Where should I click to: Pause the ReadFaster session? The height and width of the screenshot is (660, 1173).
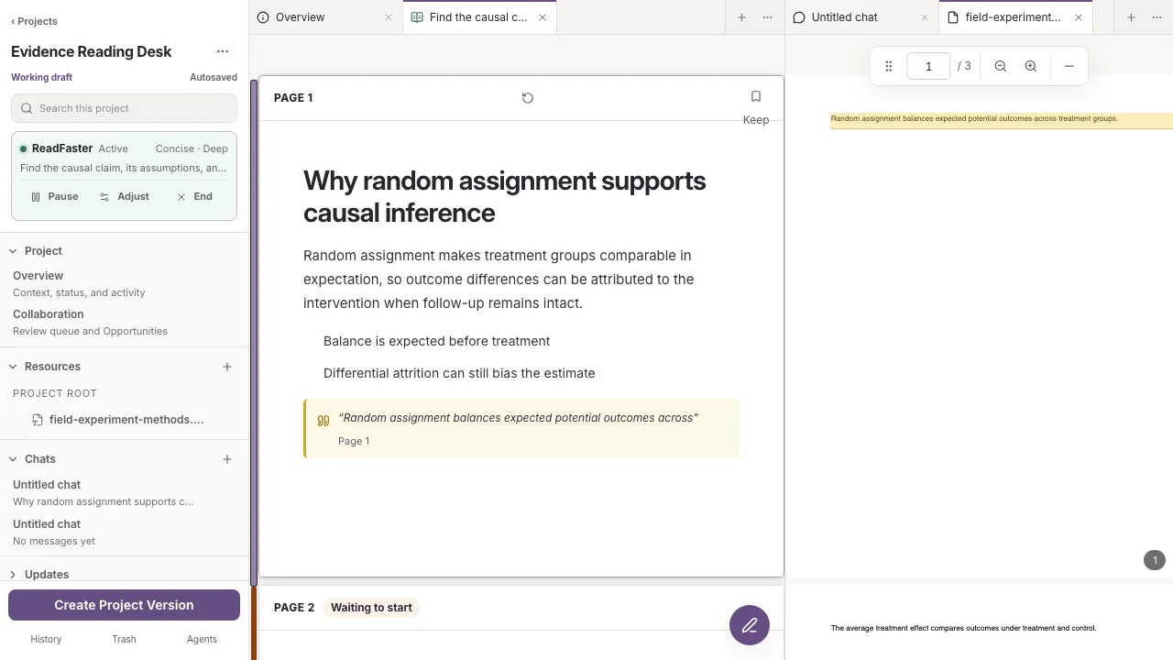tap(55, 196)
